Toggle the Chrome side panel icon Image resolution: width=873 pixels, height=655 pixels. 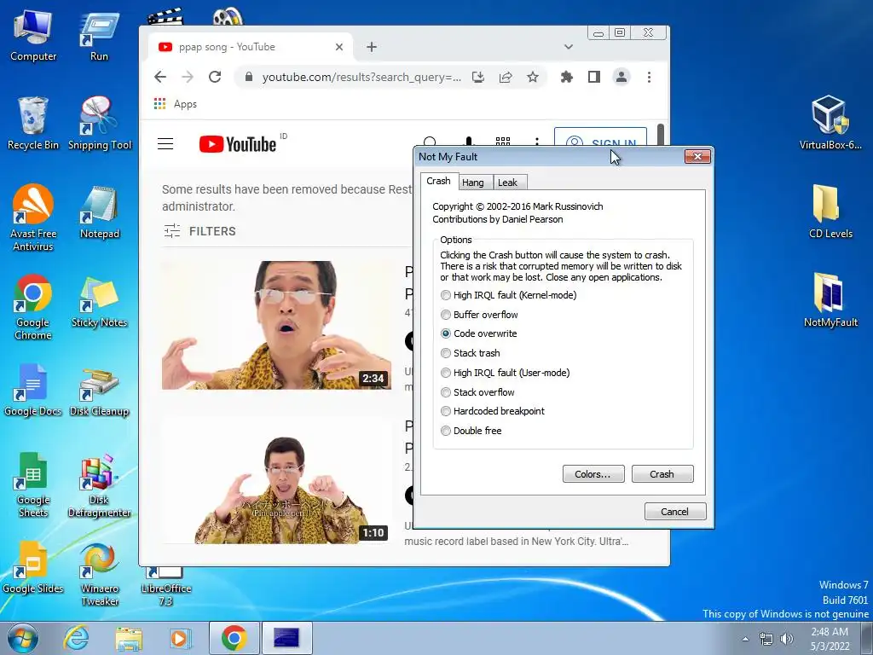coord(594,77)
